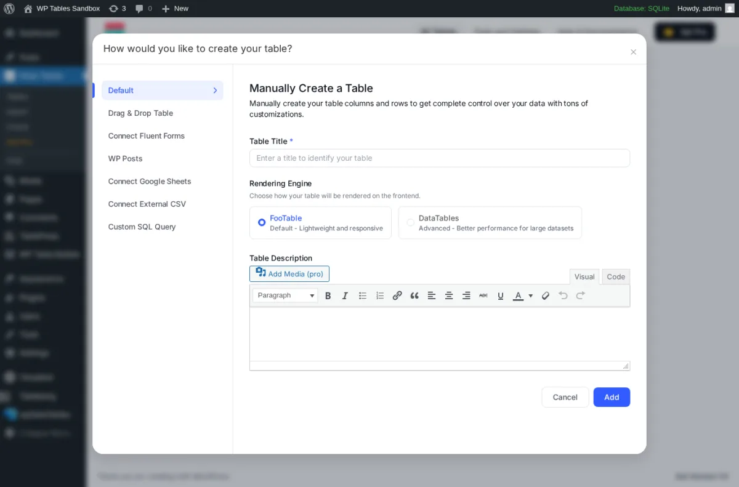Open comments from admin bar
The width and height of the screenshot is (739, 487).
click(x=143, y=9)
